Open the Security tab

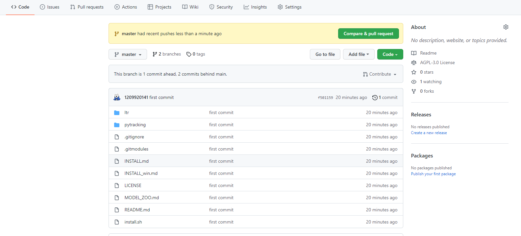(221, 7)
